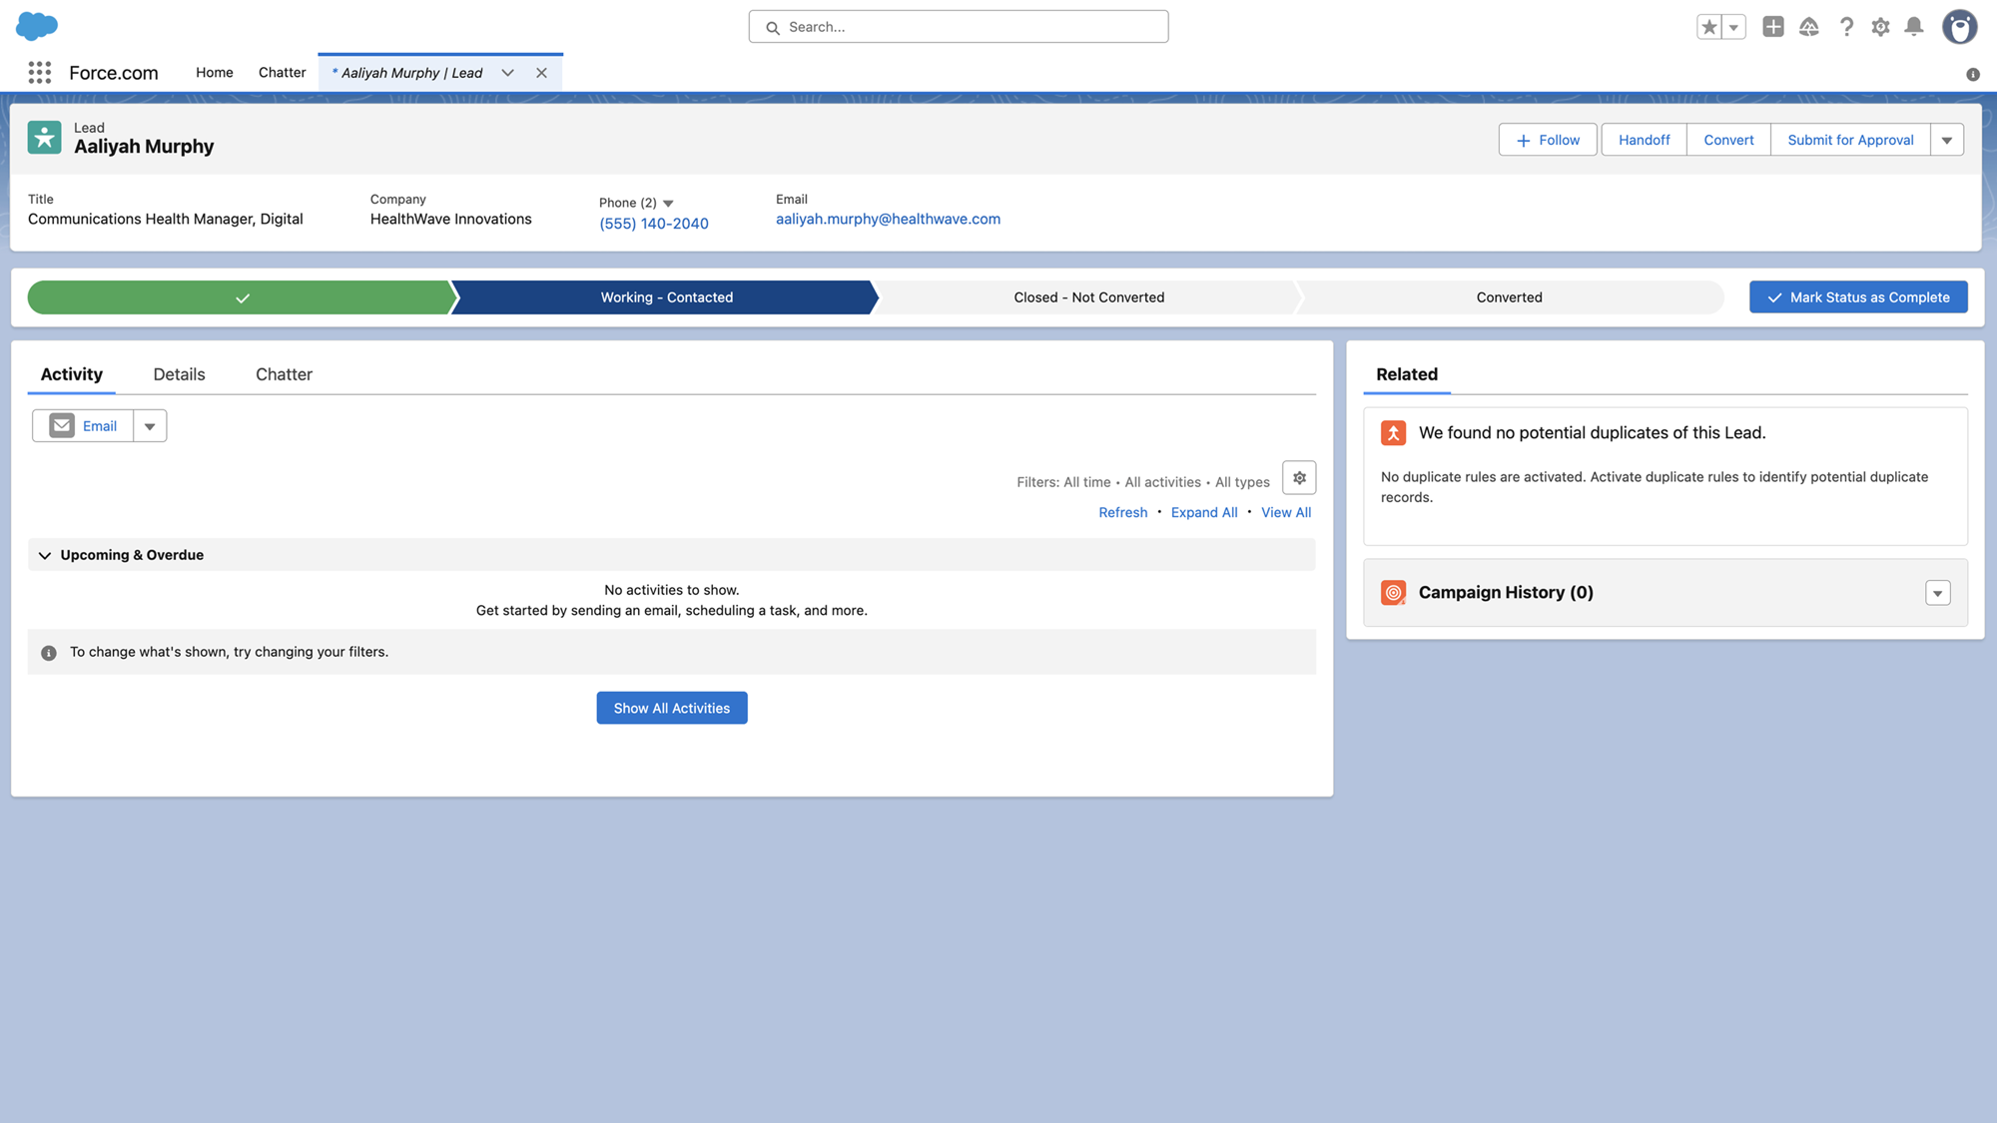Open the App Launcher grid icon
The image size is (1997, 1123).
click(40, 72)
